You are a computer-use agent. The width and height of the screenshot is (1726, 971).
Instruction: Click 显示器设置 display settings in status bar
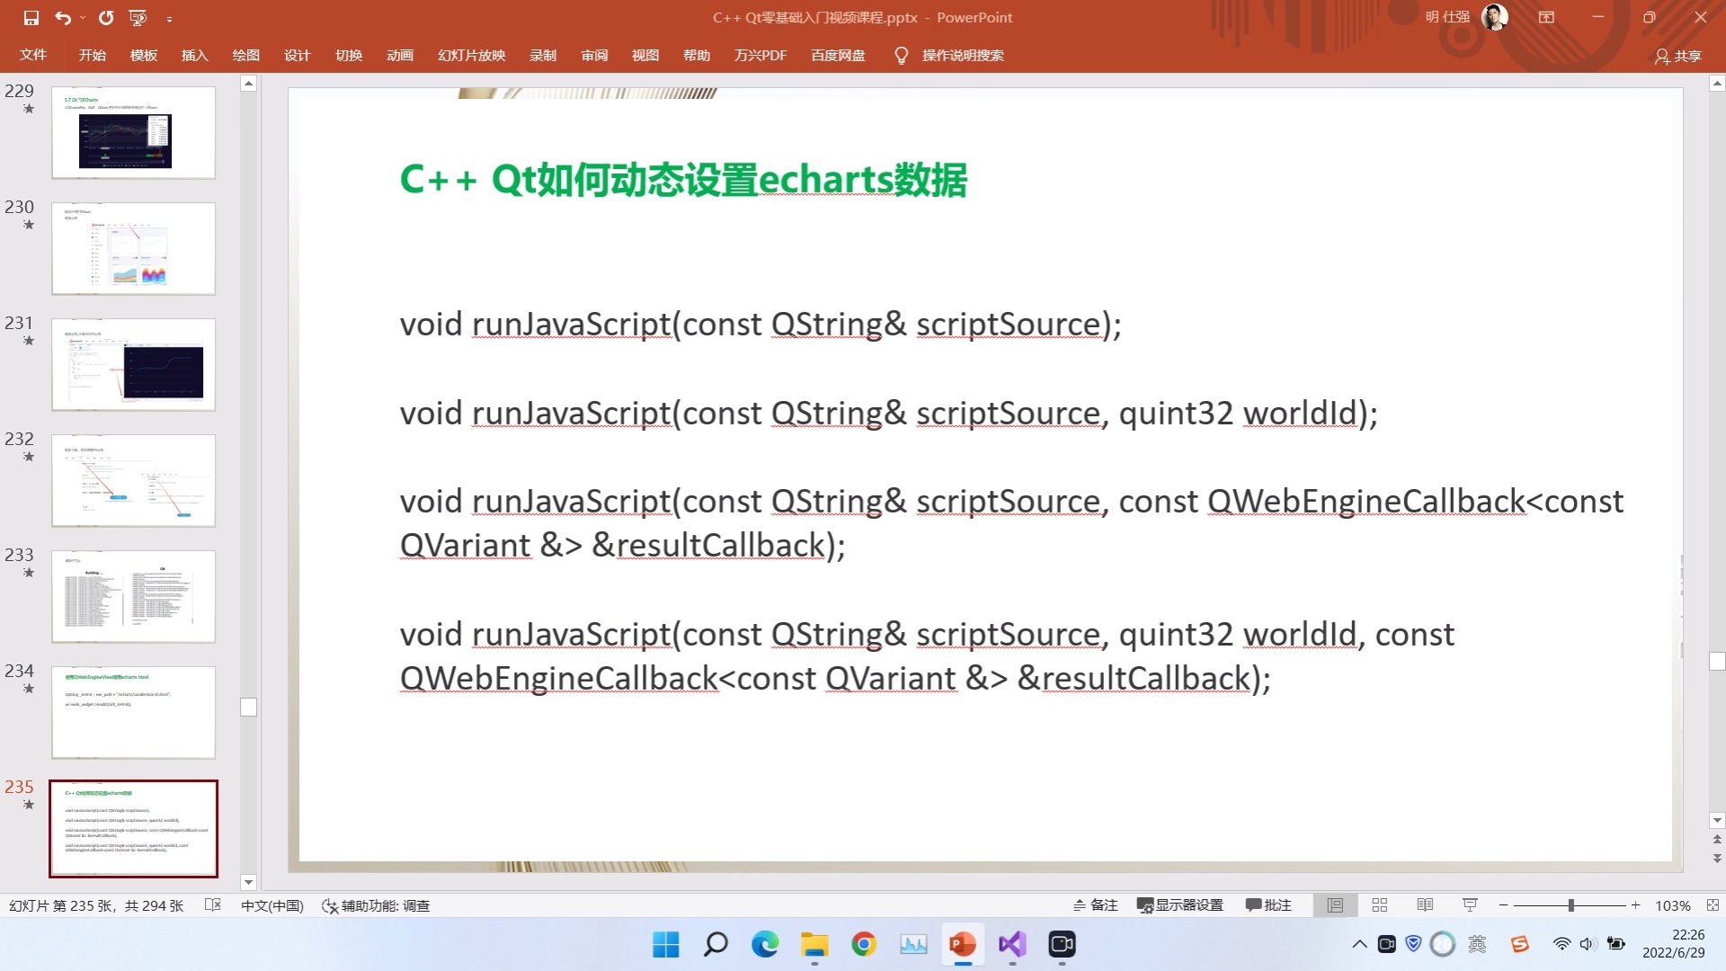(1179, 905)
